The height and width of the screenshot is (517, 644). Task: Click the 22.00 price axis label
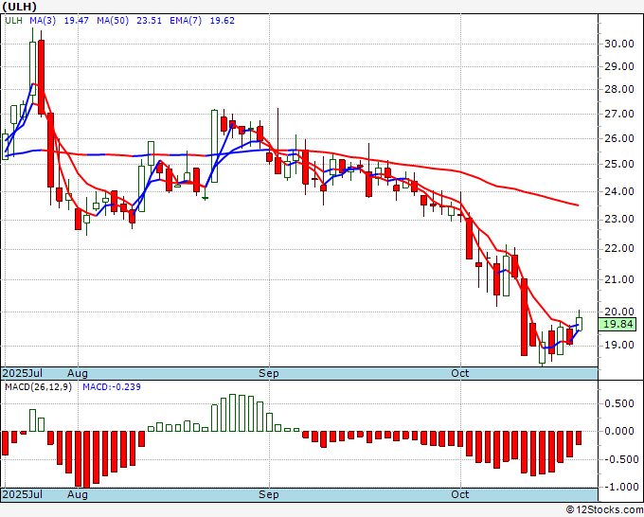[x=619, y=248]
